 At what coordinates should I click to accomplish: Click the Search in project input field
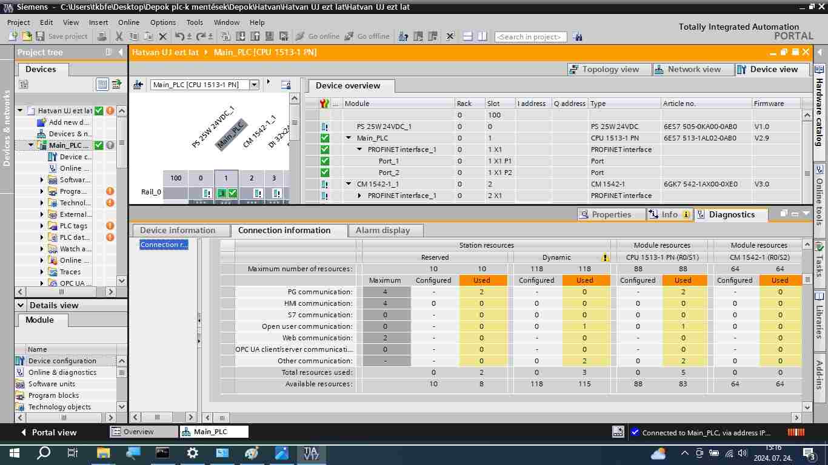[530, 37]
